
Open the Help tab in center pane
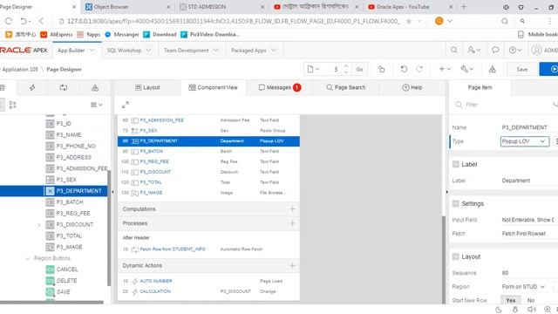[x=412, y=87]
